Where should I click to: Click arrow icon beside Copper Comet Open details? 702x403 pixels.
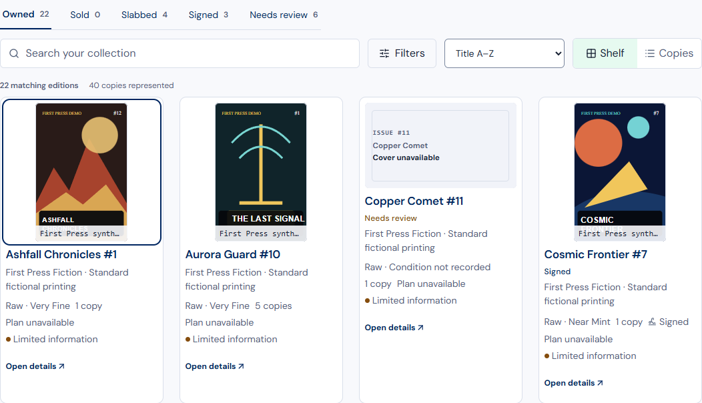click(x=420, y=328)
